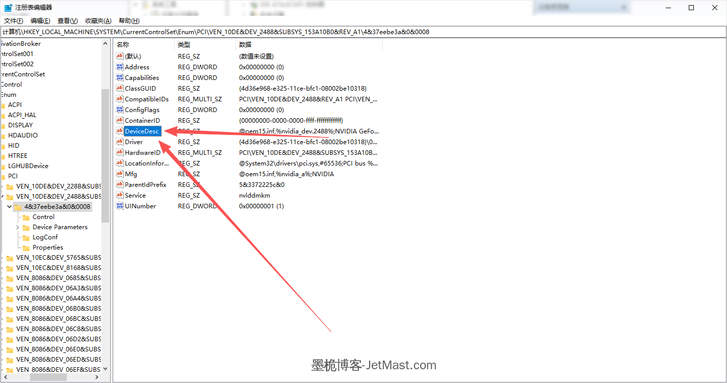
Task: Click the Control subkey folder icon
Action: (26, 217)
